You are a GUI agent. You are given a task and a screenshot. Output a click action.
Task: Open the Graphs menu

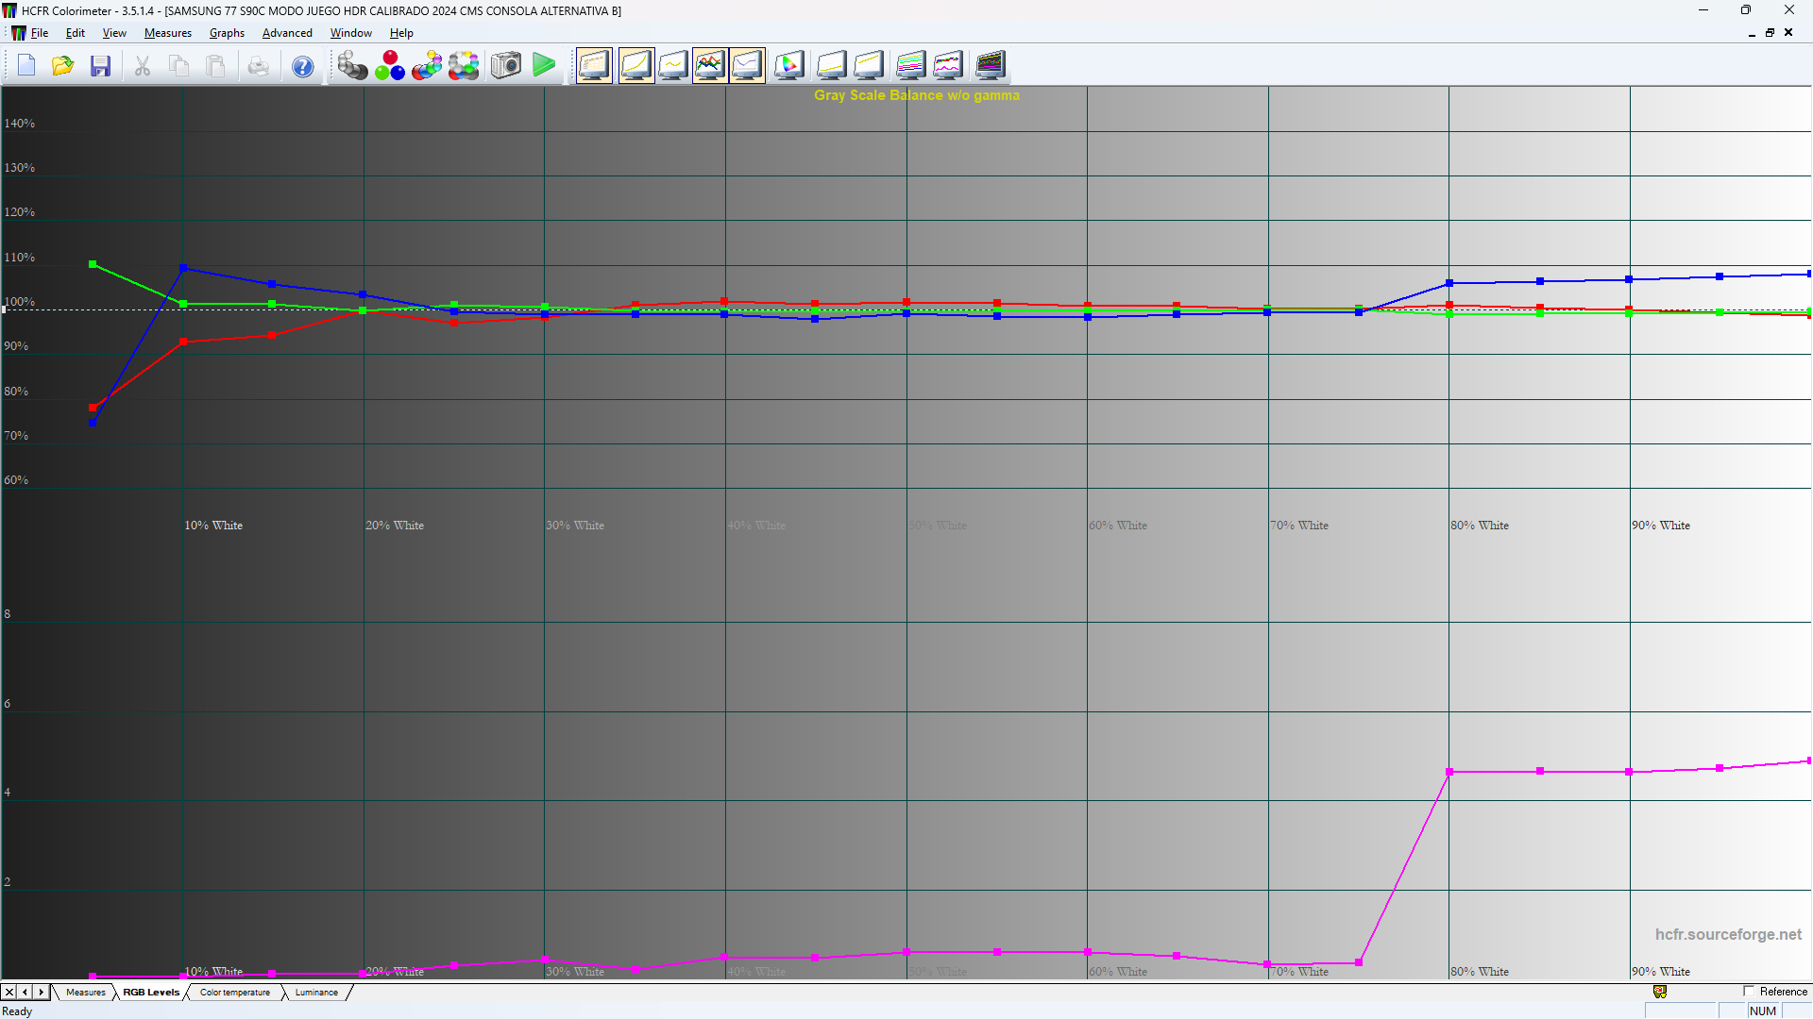pos(227,33)
